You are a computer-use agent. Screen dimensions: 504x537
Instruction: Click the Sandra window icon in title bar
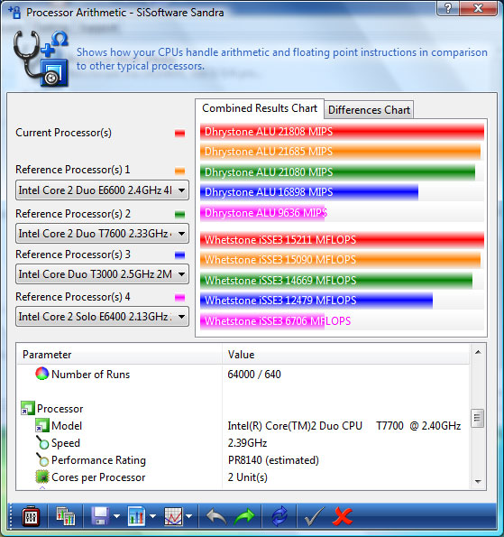[x=14, y=13]
